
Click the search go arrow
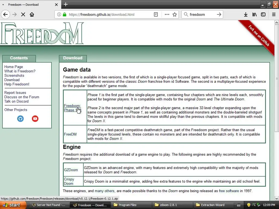(219, 15)
